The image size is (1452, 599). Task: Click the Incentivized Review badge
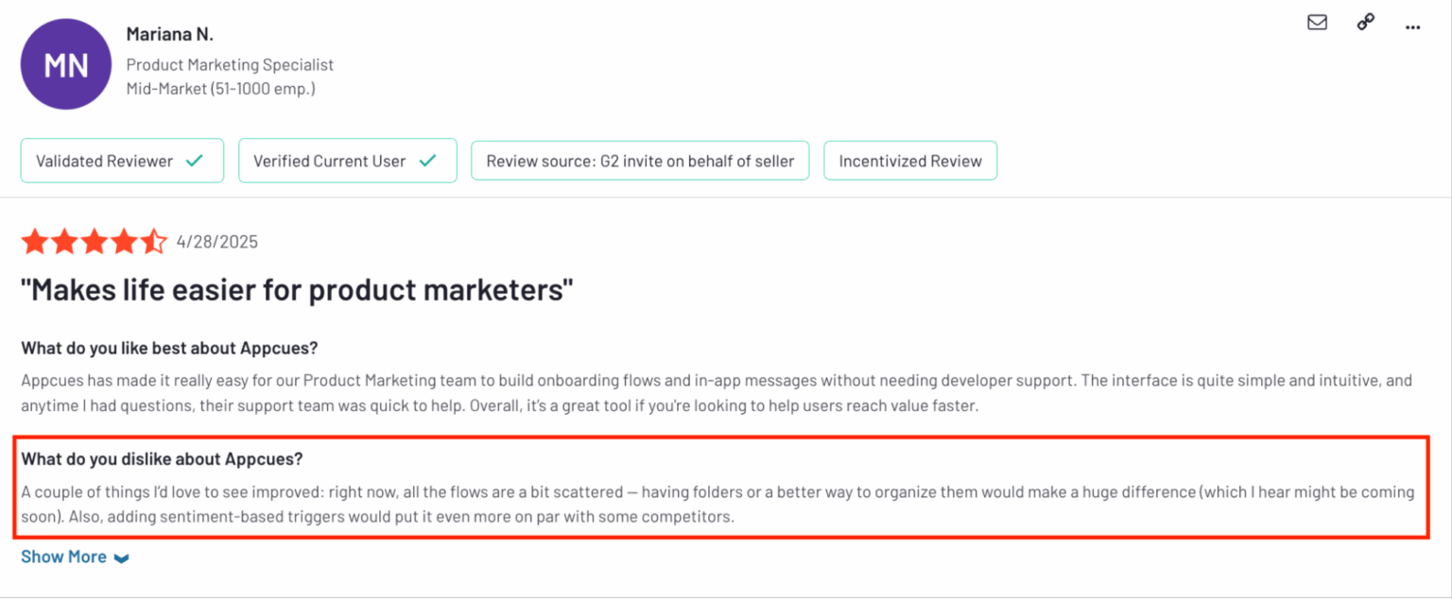[x=909, y=161]
